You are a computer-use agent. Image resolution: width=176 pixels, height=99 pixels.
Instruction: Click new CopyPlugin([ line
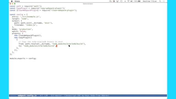23,38
